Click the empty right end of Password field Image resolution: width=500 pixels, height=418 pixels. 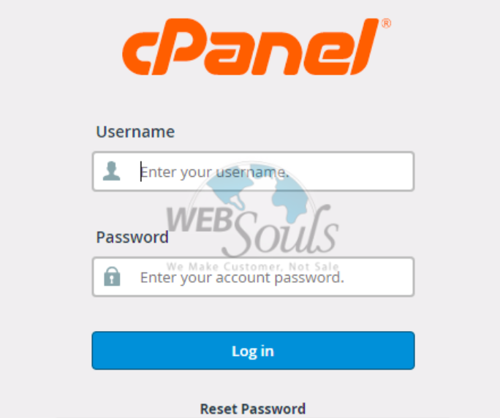tap(379, 277)
